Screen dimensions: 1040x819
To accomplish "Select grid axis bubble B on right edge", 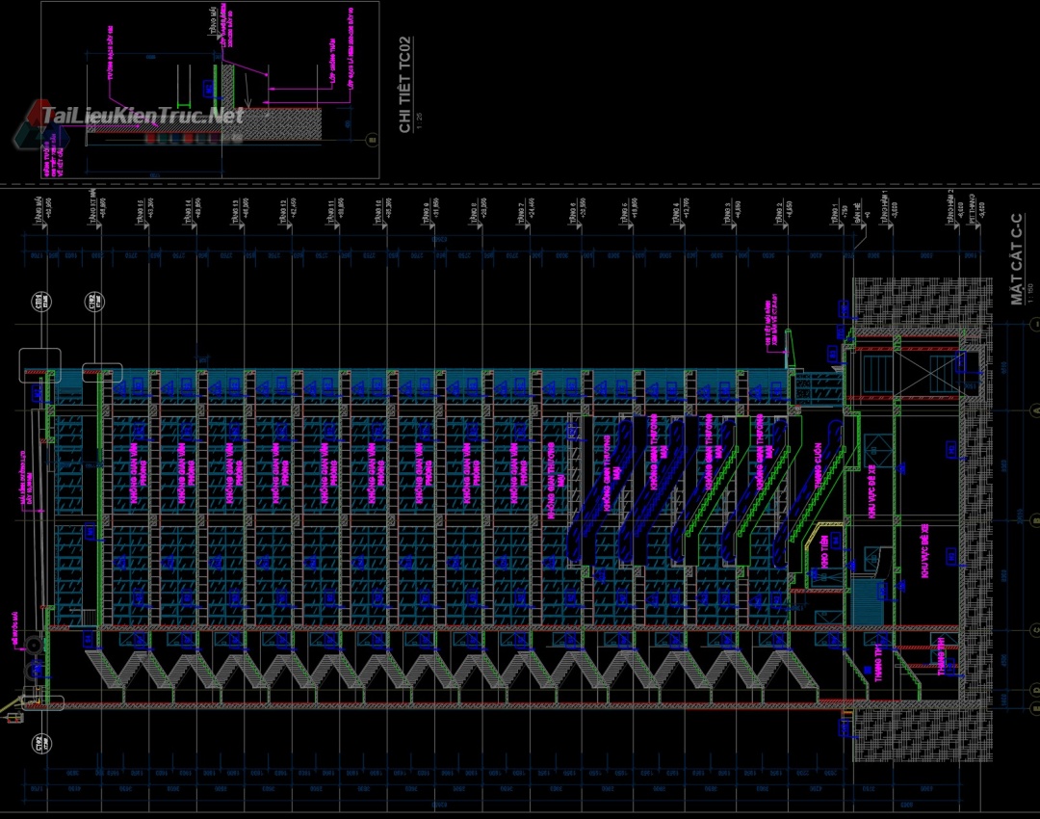I will [1037, 519].
